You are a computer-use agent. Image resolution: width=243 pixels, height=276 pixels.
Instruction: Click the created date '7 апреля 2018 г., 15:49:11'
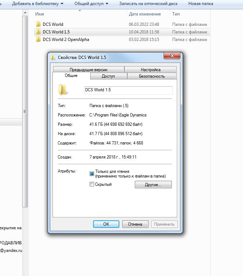click(x=113, y=157)
